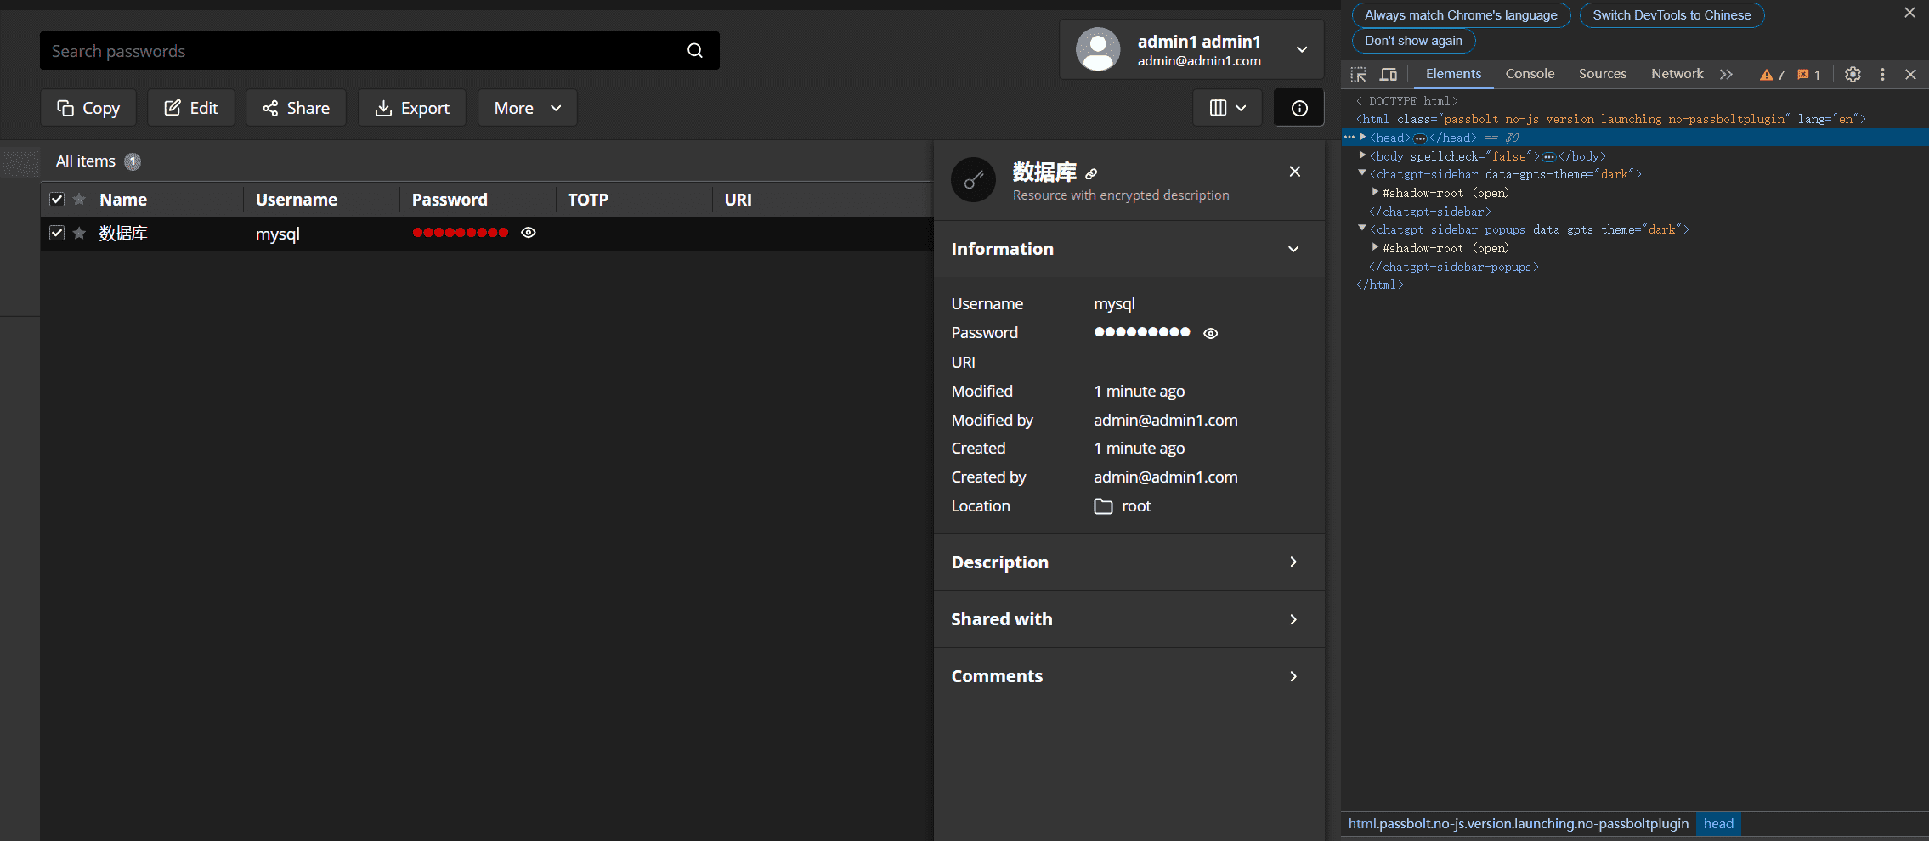Copy username mysql in the sidebar
Screen dimensions: 1929x841
[x=1114, y=304]
